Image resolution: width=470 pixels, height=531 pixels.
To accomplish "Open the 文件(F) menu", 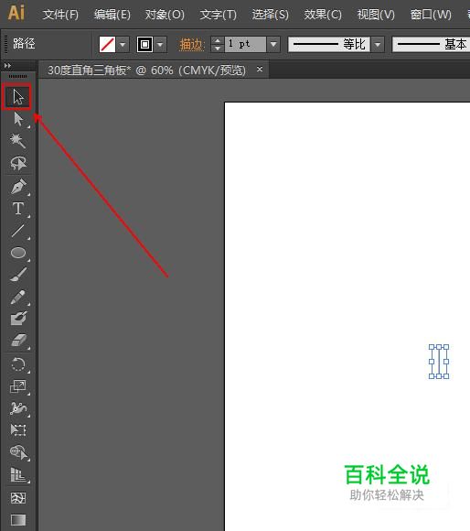I will pyautogui.click(x=60, y=15).
